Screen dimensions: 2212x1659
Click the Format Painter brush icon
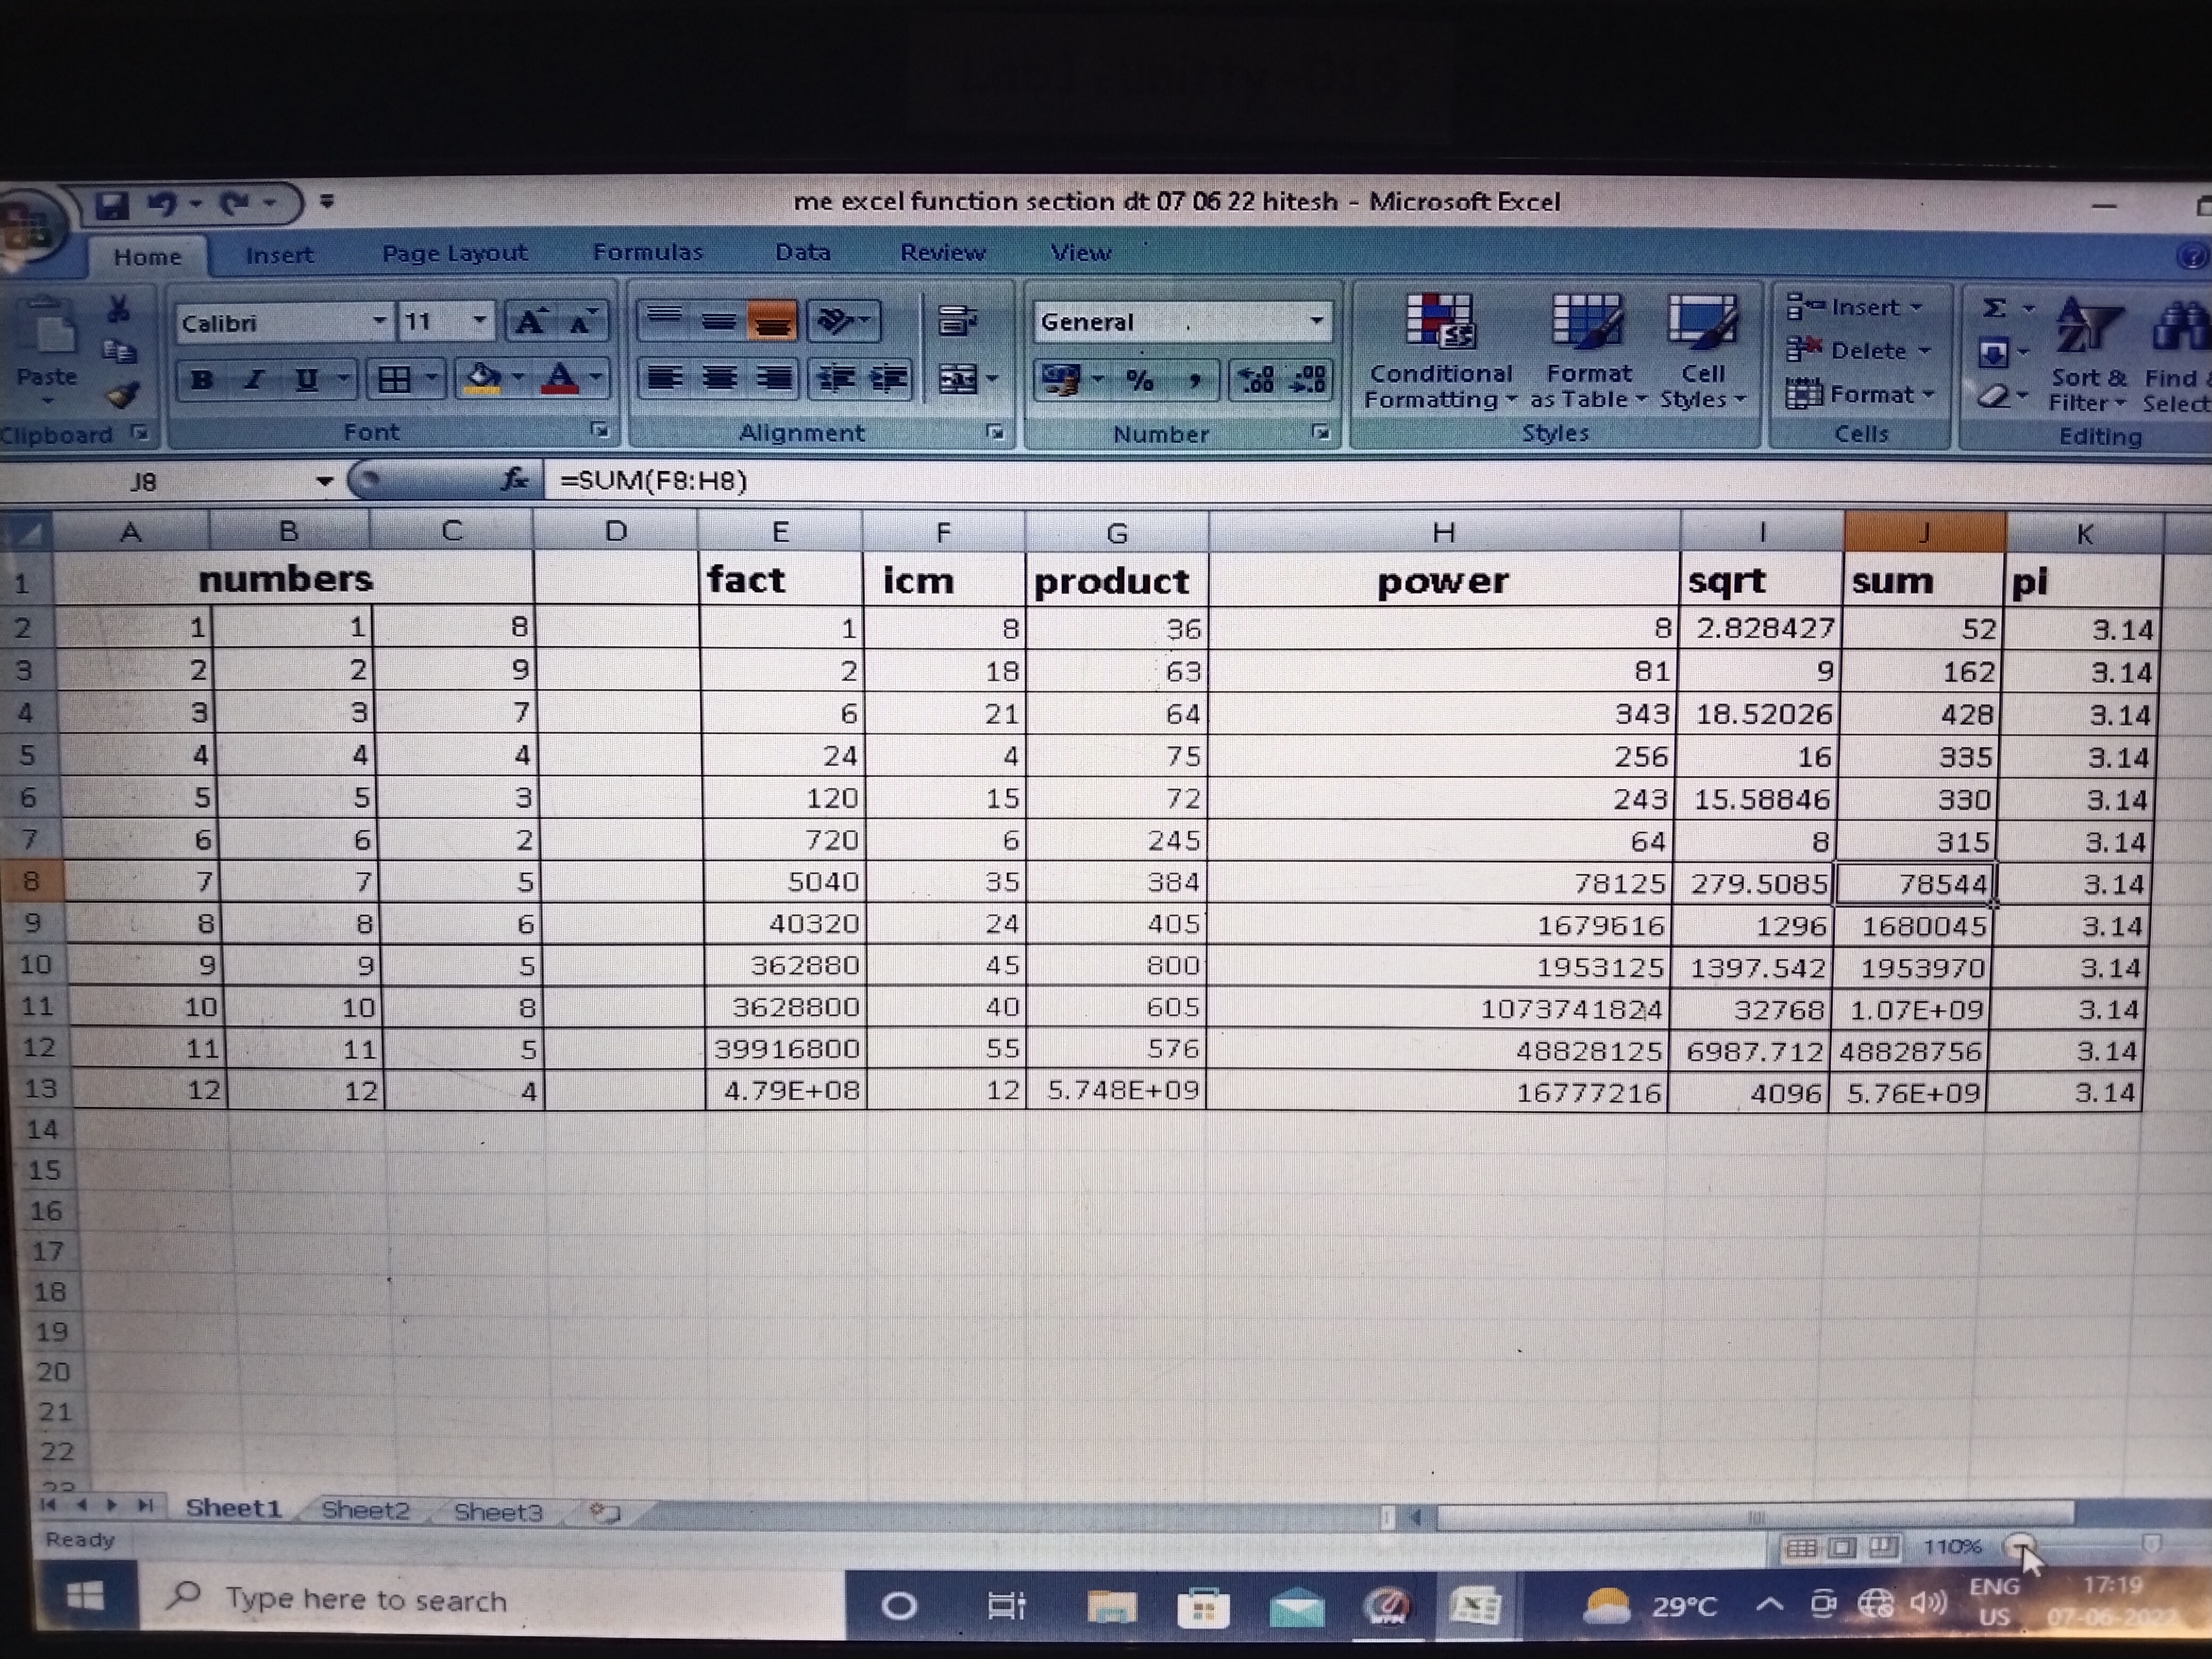pos(123,396)
